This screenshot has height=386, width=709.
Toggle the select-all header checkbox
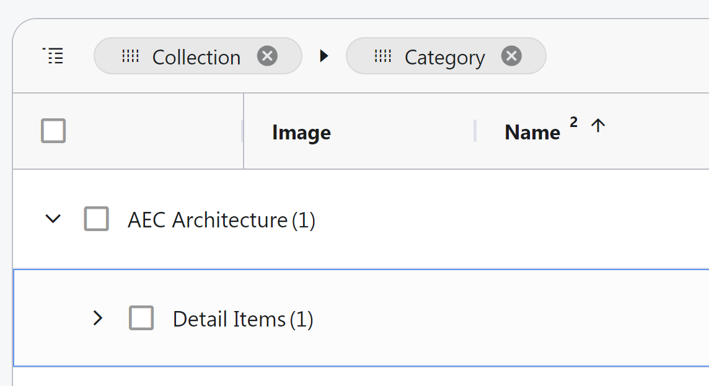pos(53,131)
